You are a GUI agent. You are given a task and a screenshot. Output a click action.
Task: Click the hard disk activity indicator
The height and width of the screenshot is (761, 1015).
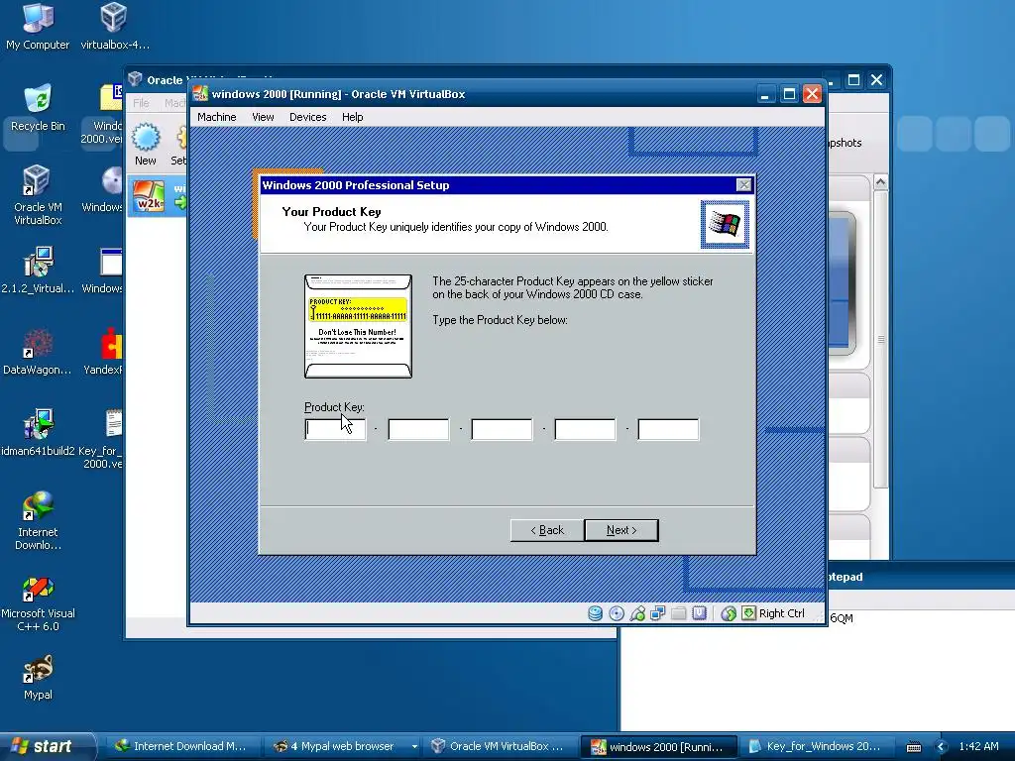click(595, 613)
